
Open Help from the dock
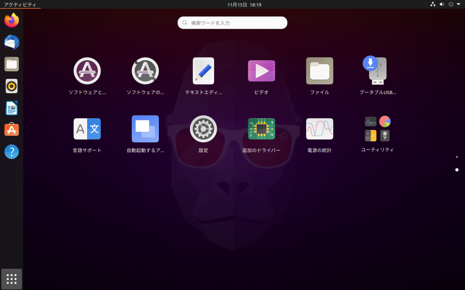[x=12, y=152]
